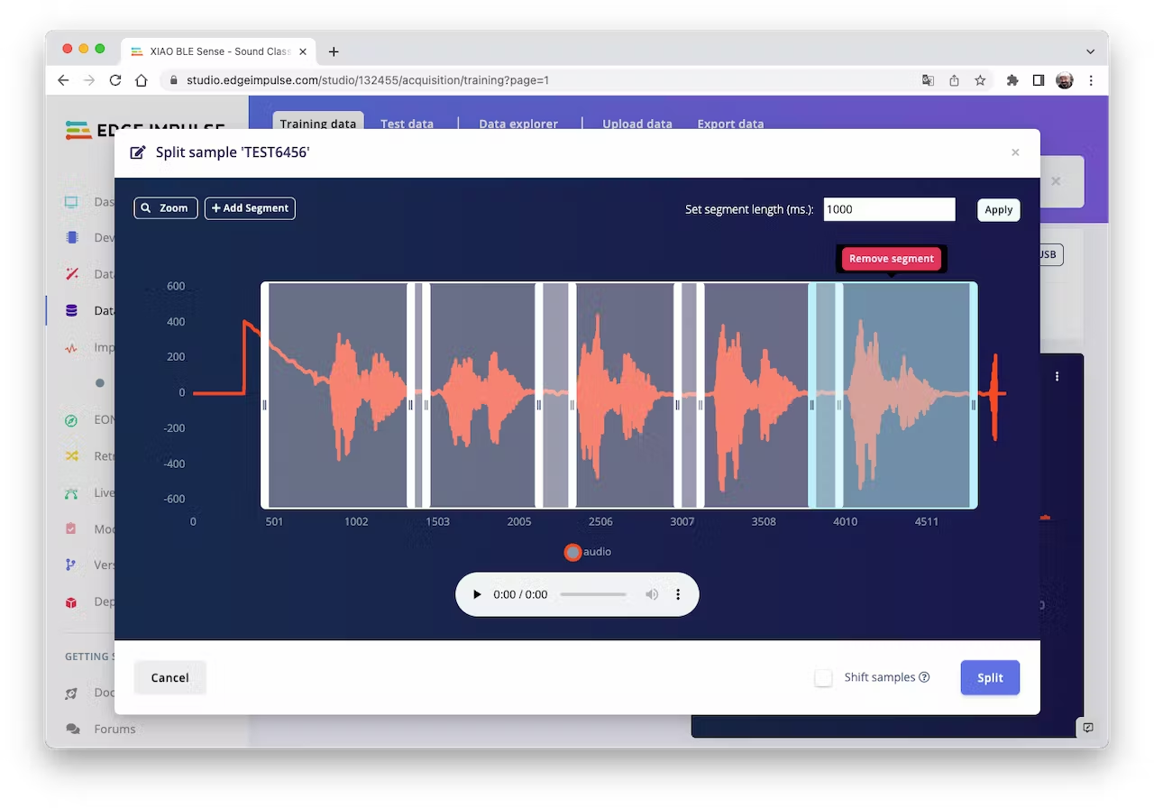Viewport: 1154px width, 808px height.
Task: Select the fourth waveform segment near 3508
Action: pos(756,395)
